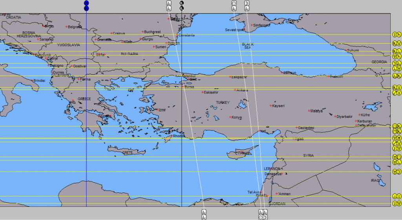Click the Istanbul city marker
The height and width of the screenshot is (220, 402).
click(183, 76)
